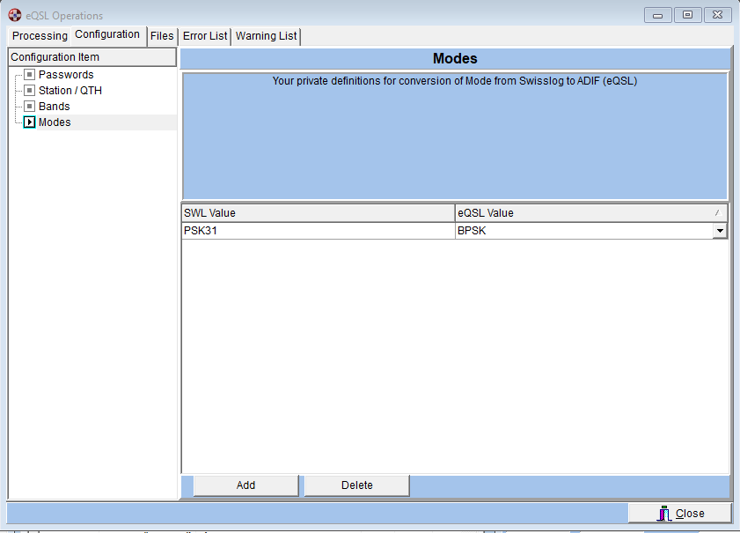Click the sort indicator in eQSL Value header
Image resolution: width=740 pixels, height=533 pixels.
pyautogui.click(x=717, y=213)
